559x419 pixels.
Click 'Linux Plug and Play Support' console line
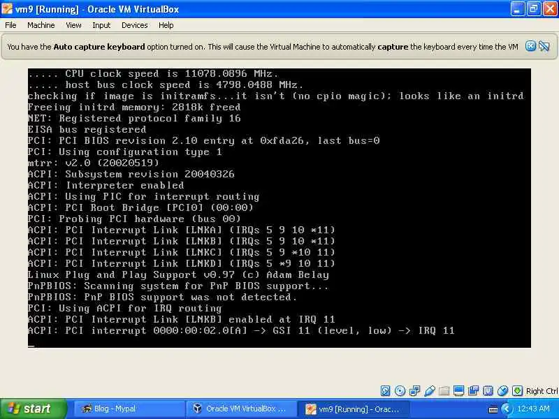179,274
